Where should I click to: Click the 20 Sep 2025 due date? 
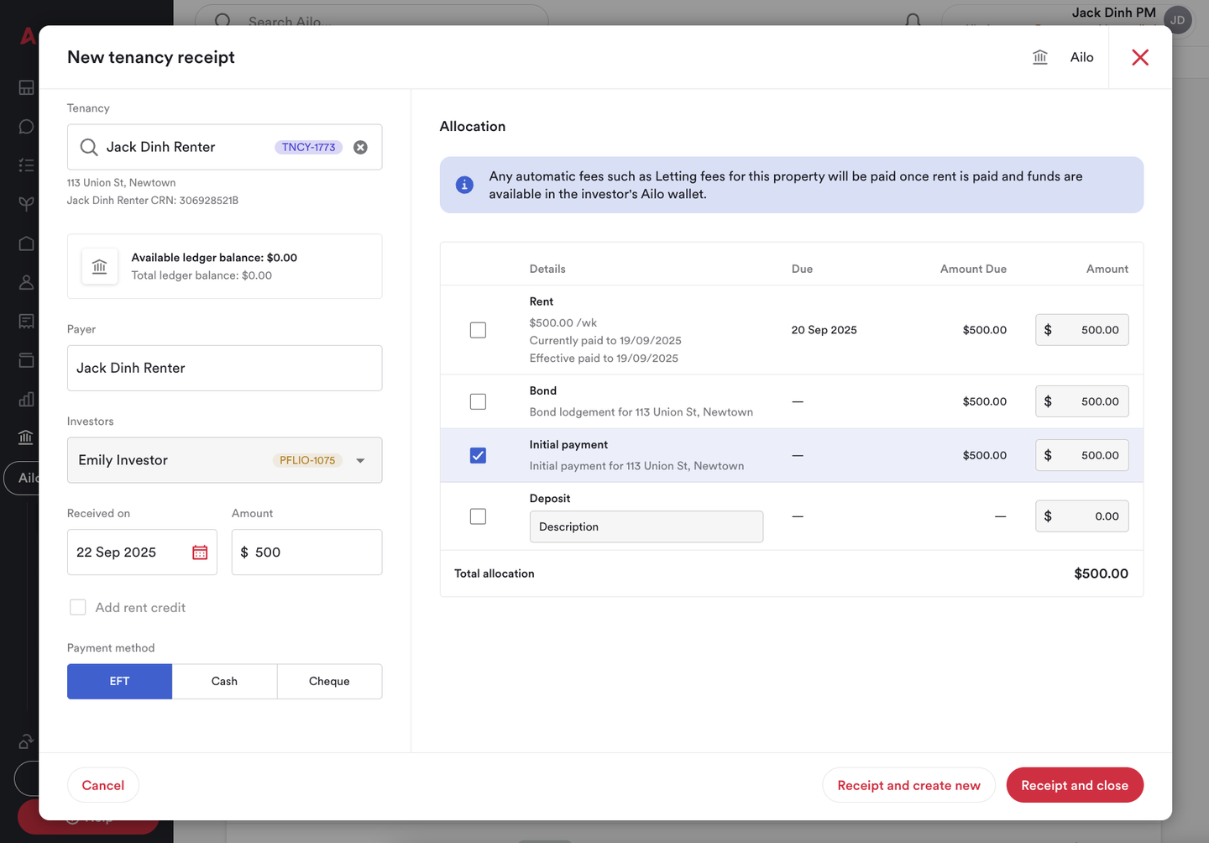[x=824, y=330]
